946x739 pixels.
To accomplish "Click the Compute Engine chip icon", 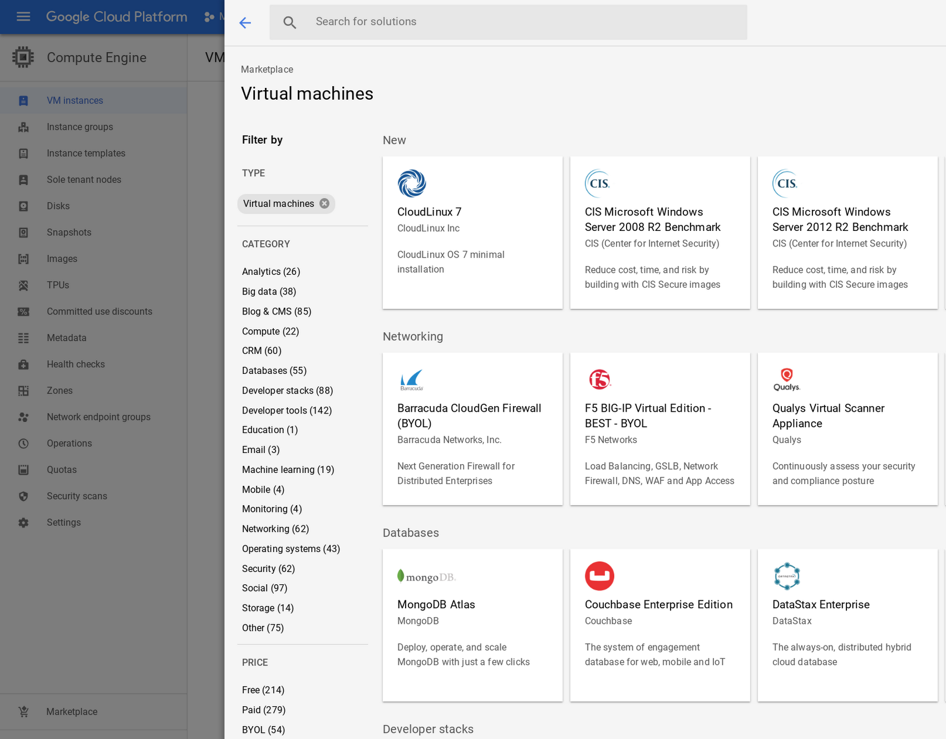I will 23,57.
